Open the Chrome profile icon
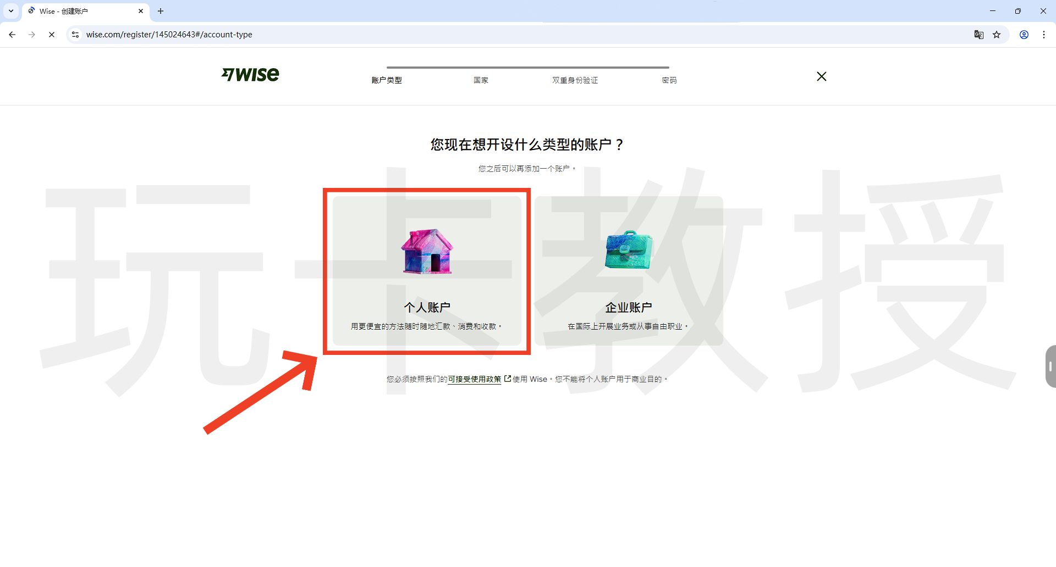This screenshot has width=1056, height=567. click(x=1024, y=35)
